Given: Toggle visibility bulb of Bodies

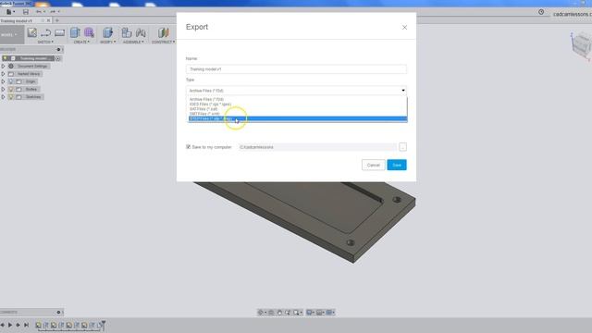Looking at the screenshot, I should click(x=11, y=89).
